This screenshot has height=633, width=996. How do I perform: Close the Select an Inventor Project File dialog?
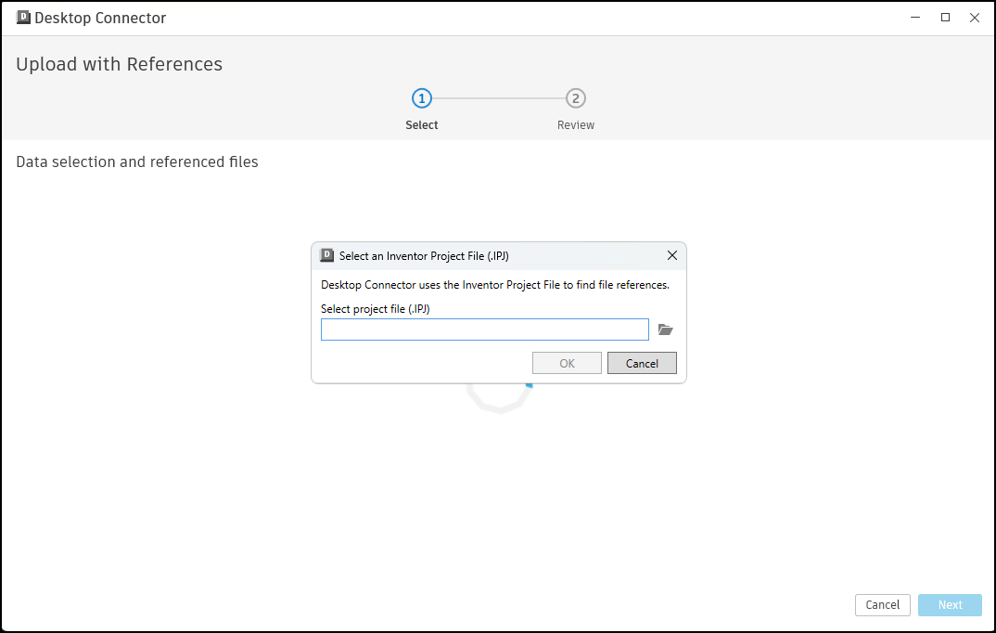coord(672,255)
